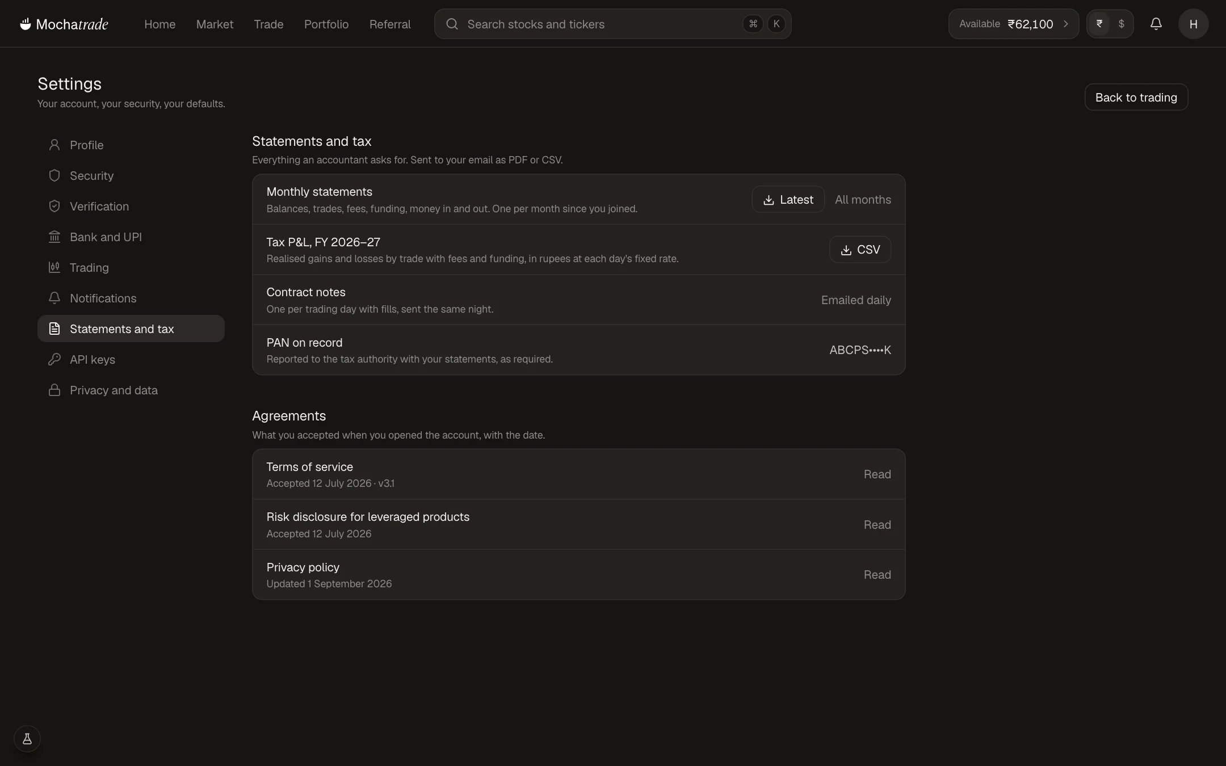Click the download icon on Latest button

tap(769, 200)
